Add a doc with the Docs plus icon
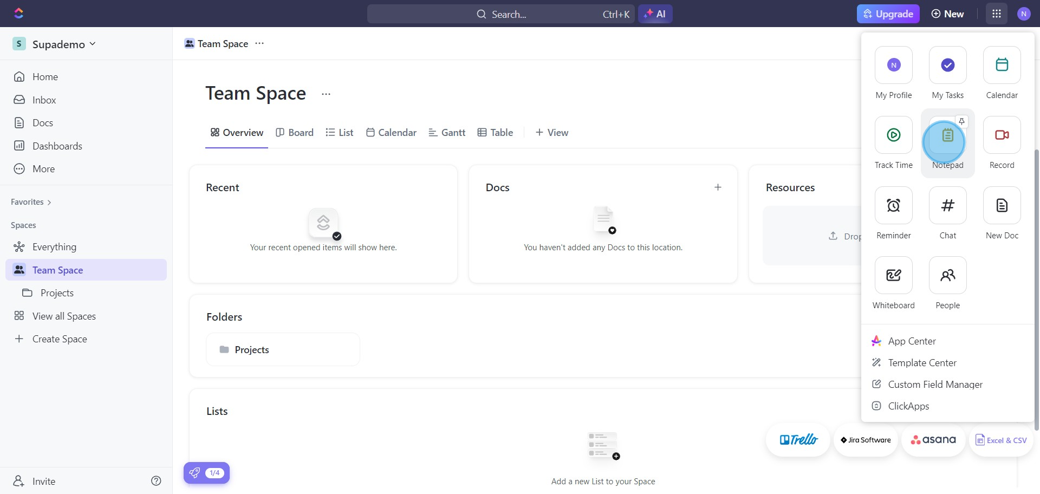This screenshot has height=494, width=1040. coord(718,187)
